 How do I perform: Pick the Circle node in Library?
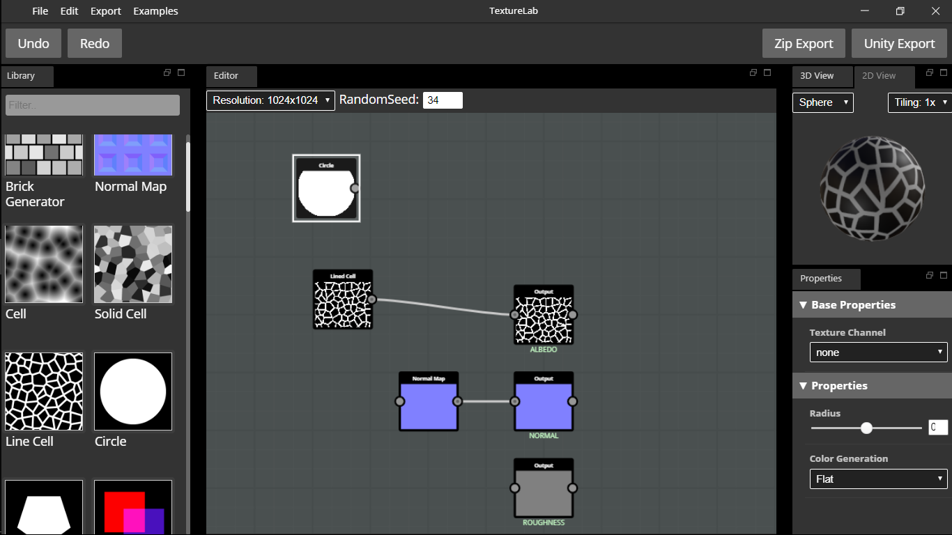133,391
